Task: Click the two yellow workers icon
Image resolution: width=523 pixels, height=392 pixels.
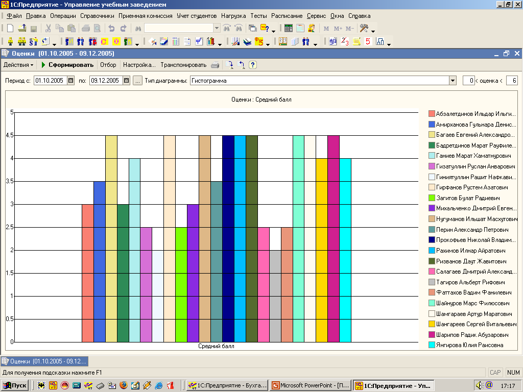Action: click(x=22, y=42)
